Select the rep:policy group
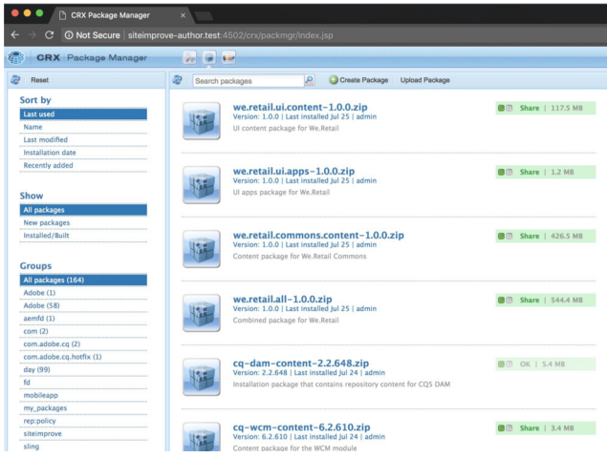 (x=83, y=421)
